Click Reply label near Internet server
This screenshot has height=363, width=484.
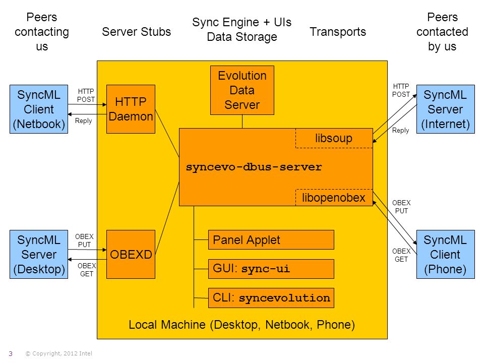400,130
